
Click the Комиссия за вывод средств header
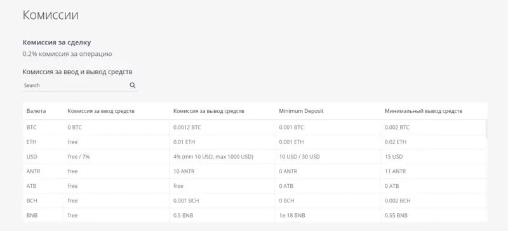point(209,111)
